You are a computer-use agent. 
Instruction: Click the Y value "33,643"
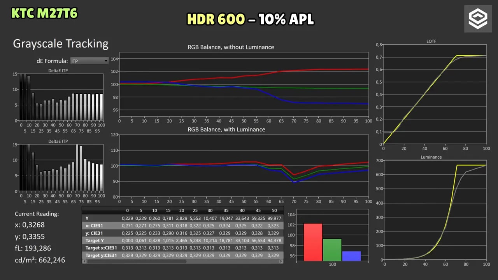tap(242, 218)
